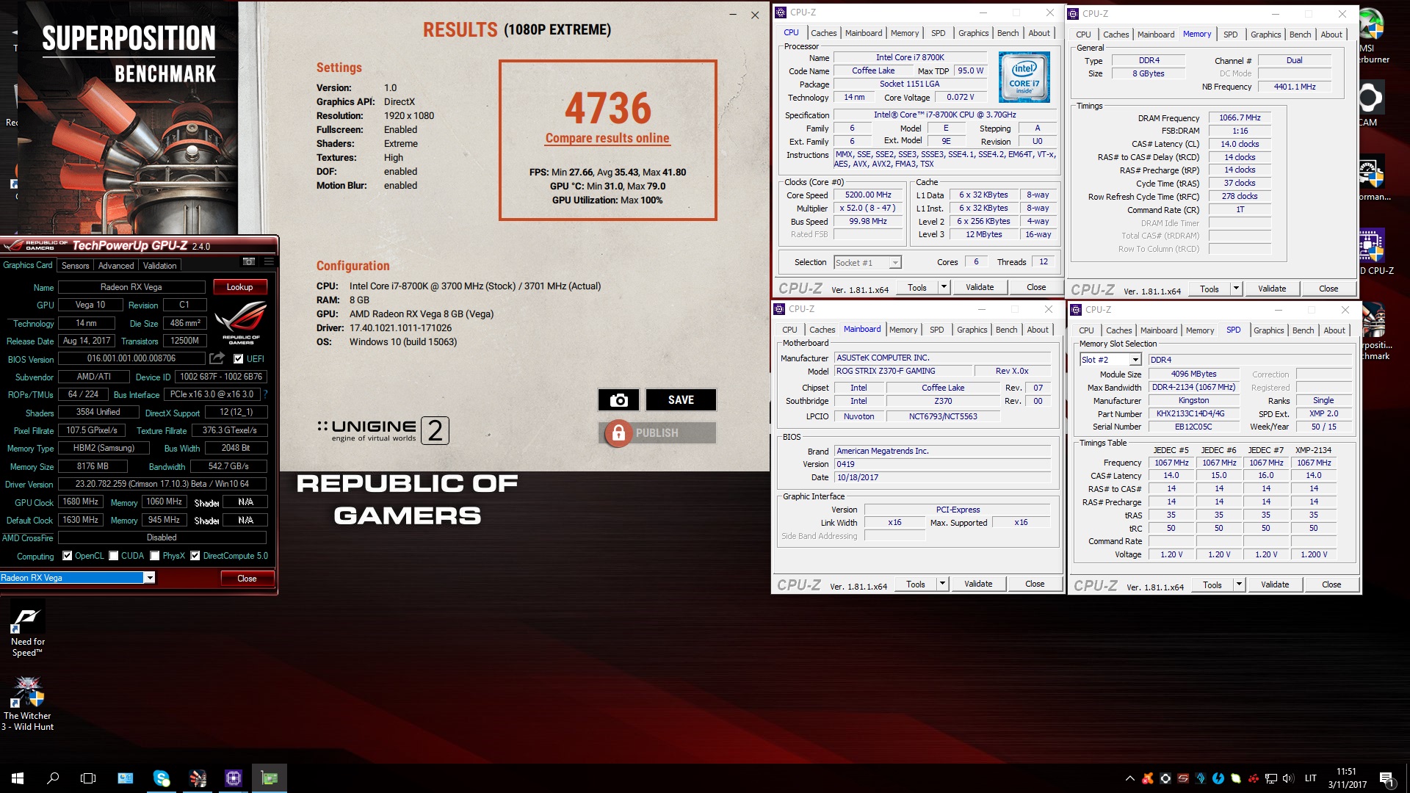Click the SAVE button in Superposition results

(x=681, y=400)
